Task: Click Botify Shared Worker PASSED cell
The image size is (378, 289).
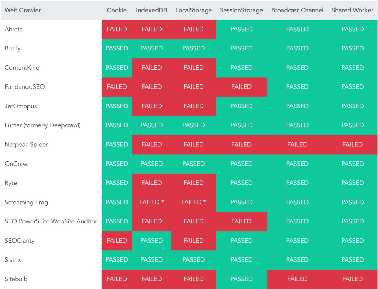Action: 352,48
